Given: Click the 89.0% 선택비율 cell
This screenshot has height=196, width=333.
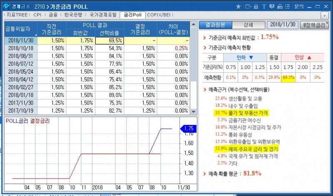Looking at the screenshot, I should point(109,95).
